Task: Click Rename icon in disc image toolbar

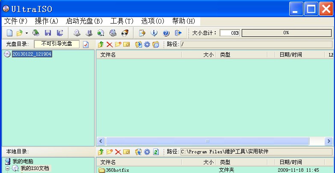Action: pyautogui.click(x=127, y=45)
